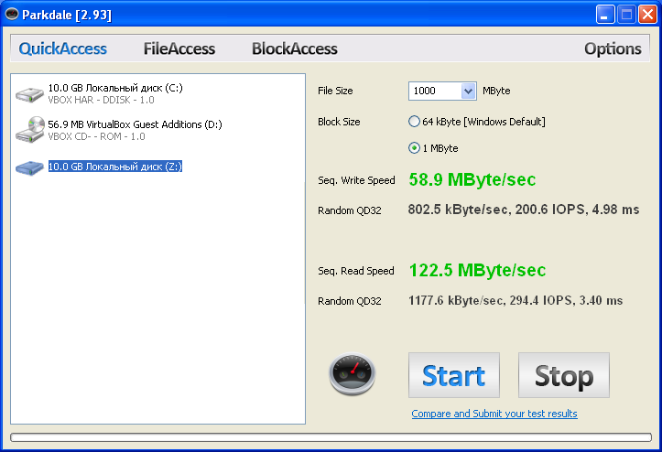Close the Parkdale window
The height and width of the screenshot is (452, 662).
(647, 15)
